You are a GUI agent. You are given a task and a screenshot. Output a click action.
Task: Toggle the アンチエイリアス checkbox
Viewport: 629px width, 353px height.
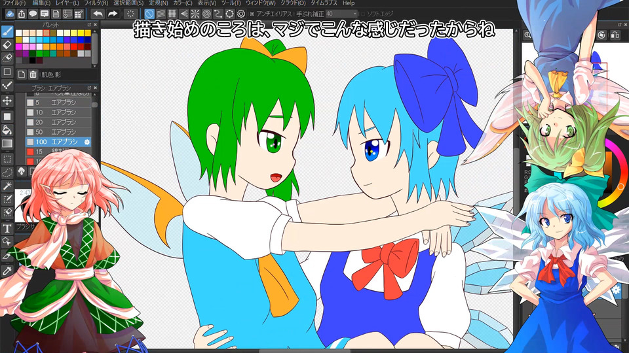252,14
